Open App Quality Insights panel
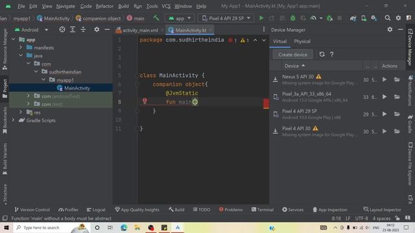This screenshot has height=233, width=415. 137,210
